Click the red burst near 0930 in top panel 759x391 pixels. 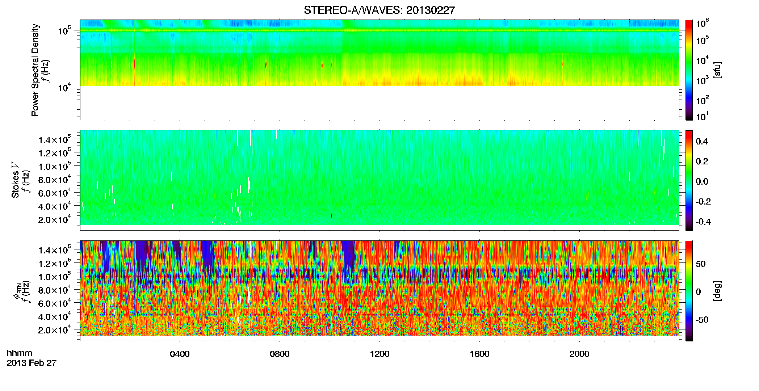pyautogui.click(x=322, y=65)
